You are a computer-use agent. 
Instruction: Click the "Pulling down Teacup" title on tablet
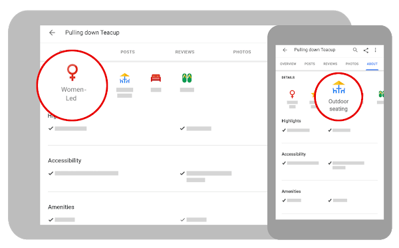(92, 33)
